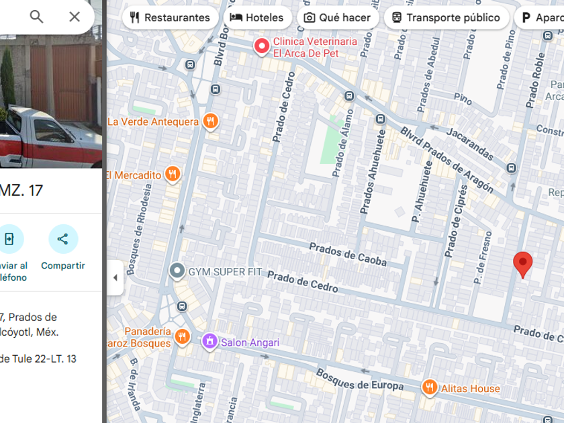Clear the search with the X icon

[75, 17]
